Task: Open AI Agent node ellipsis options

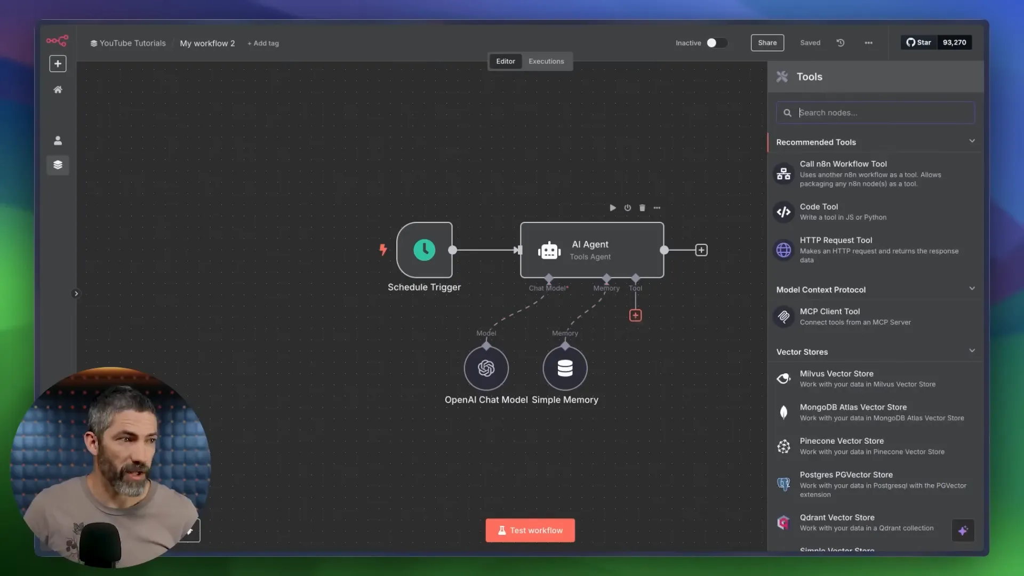Action: click(x=657, y=207)
